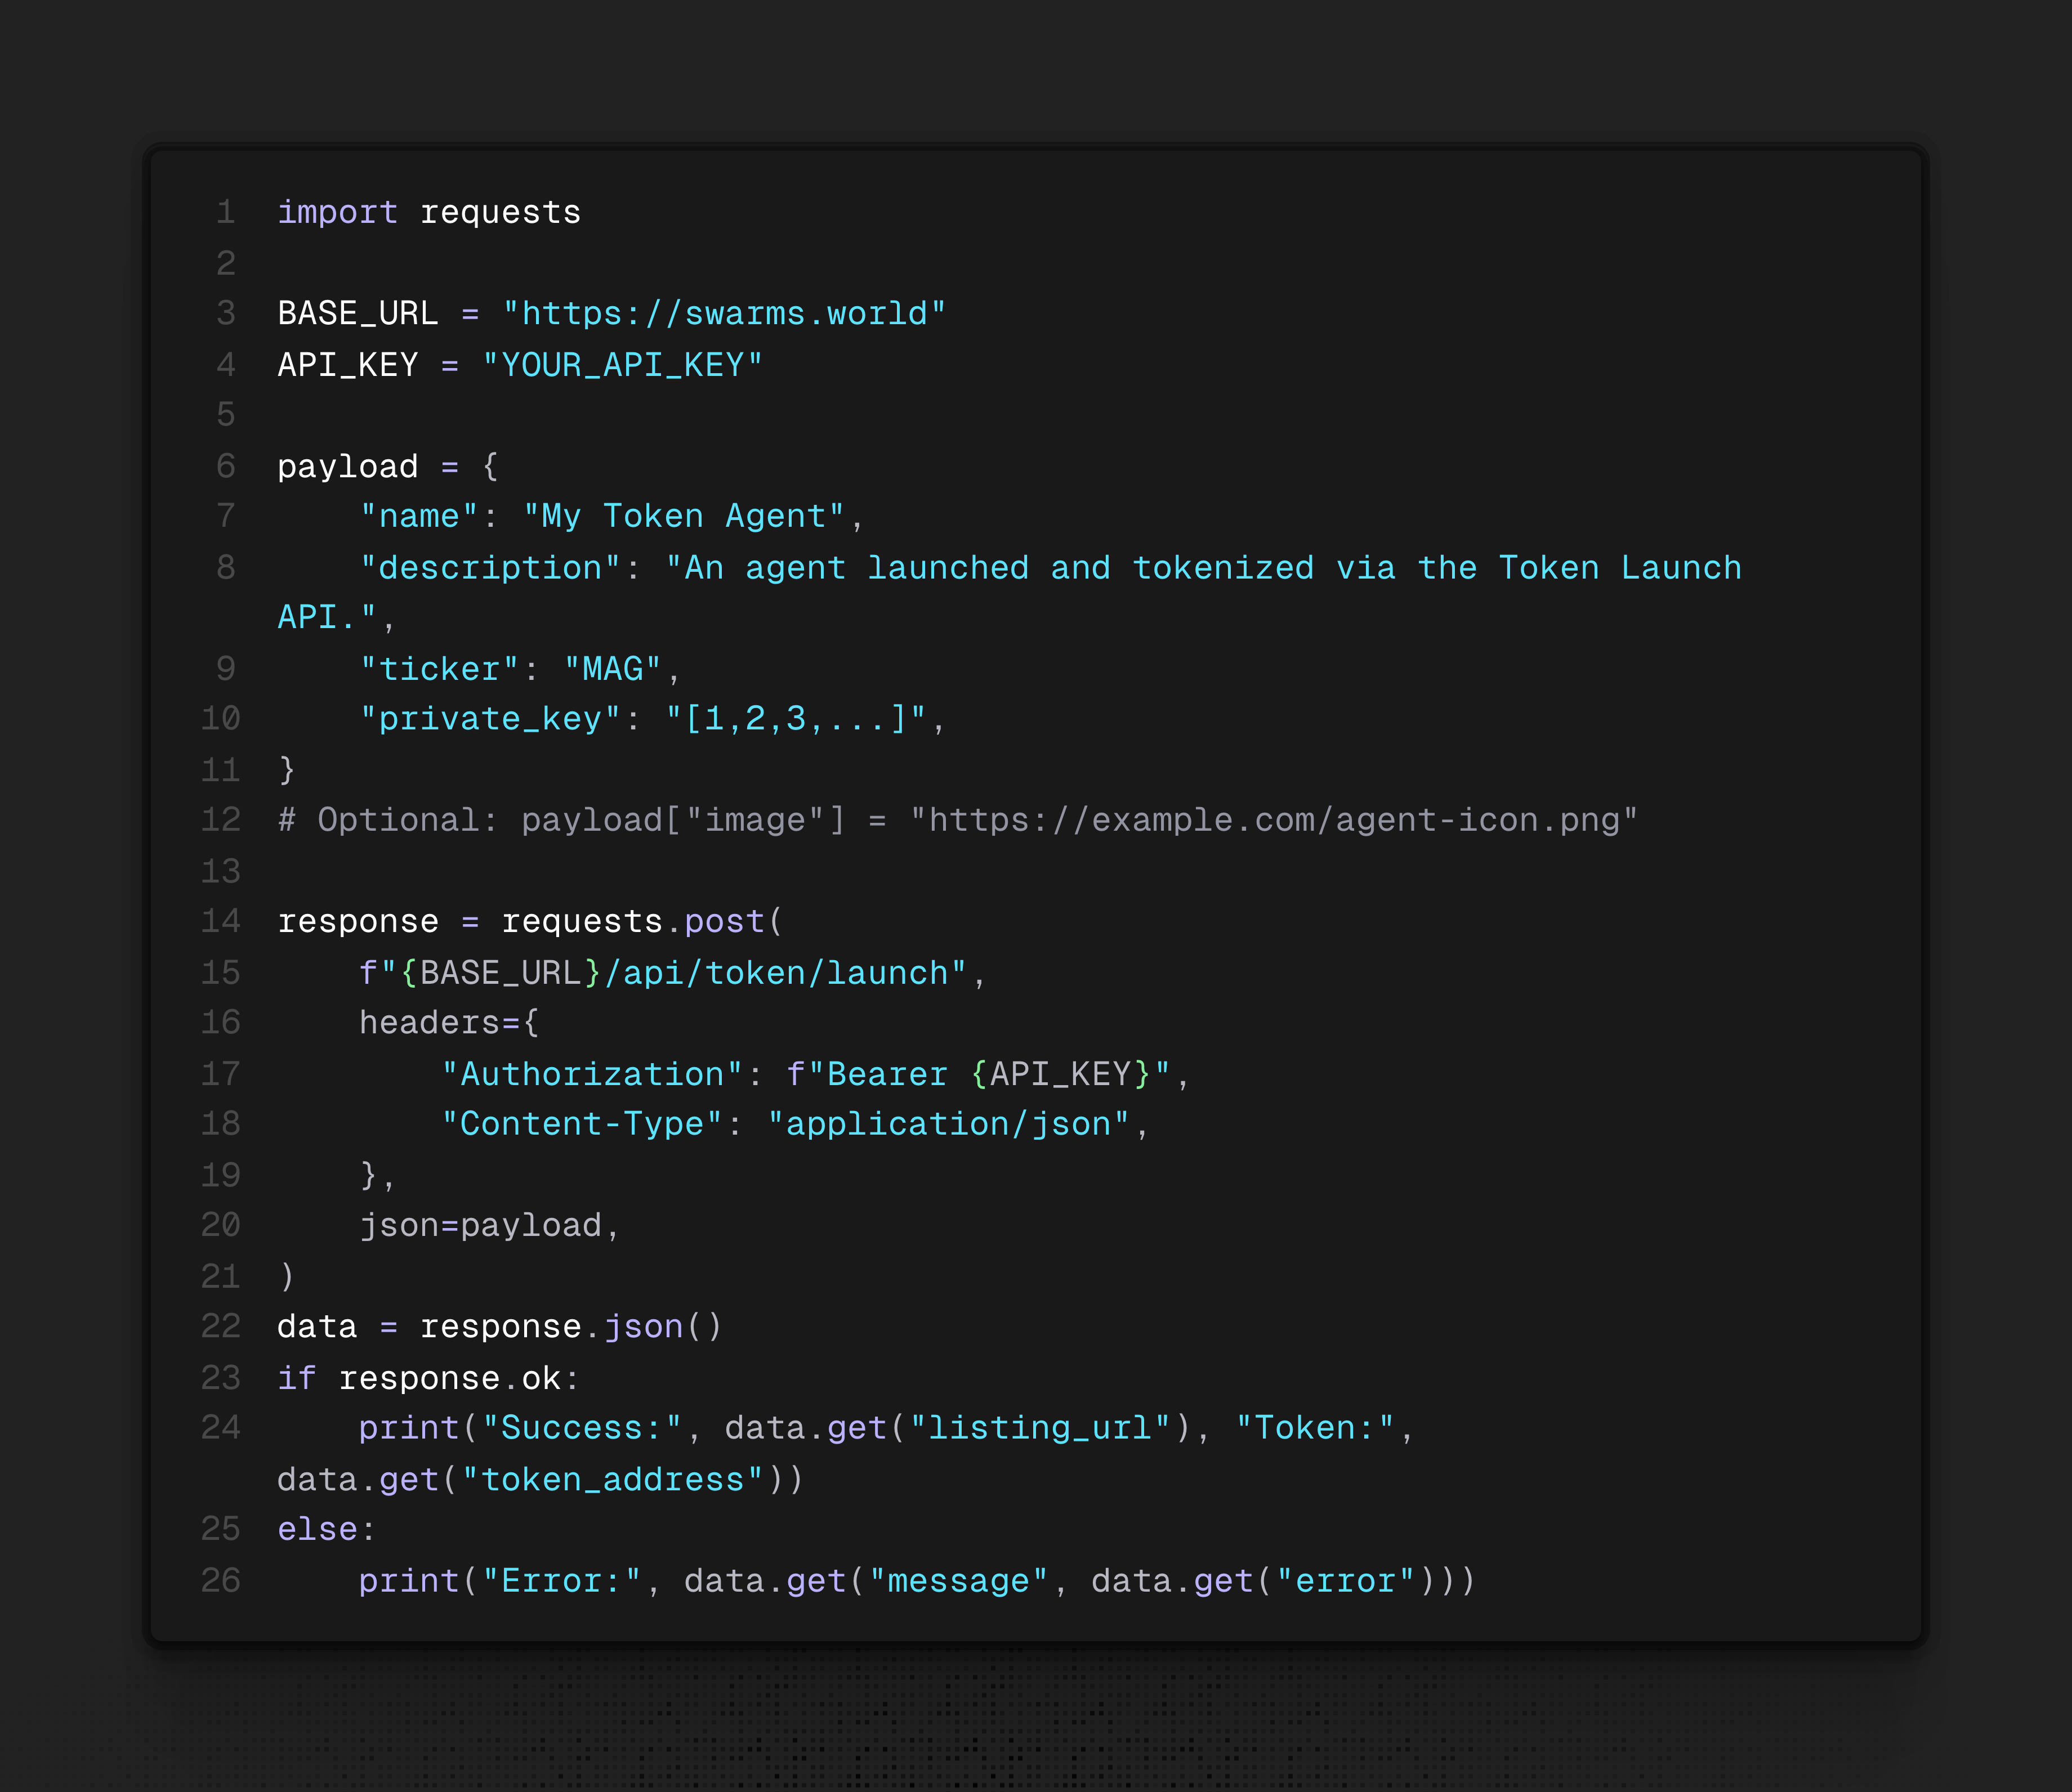Viewport: 2072px width, 1792px height.
Task: Click the "Content-Type" header key
Action: (x=581, y=1125)
